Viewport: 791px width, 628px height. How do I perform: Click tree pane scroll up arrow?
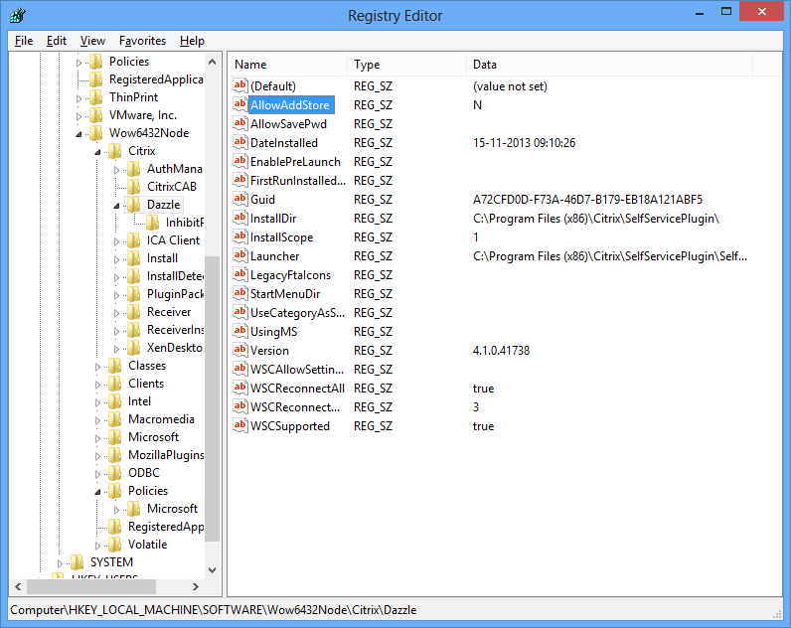(x=213, y=62)
